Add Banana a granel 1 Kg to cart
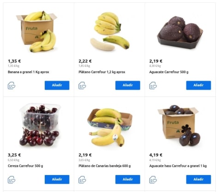The width and height of the screenshot is (219, 192). pos(57,85)
